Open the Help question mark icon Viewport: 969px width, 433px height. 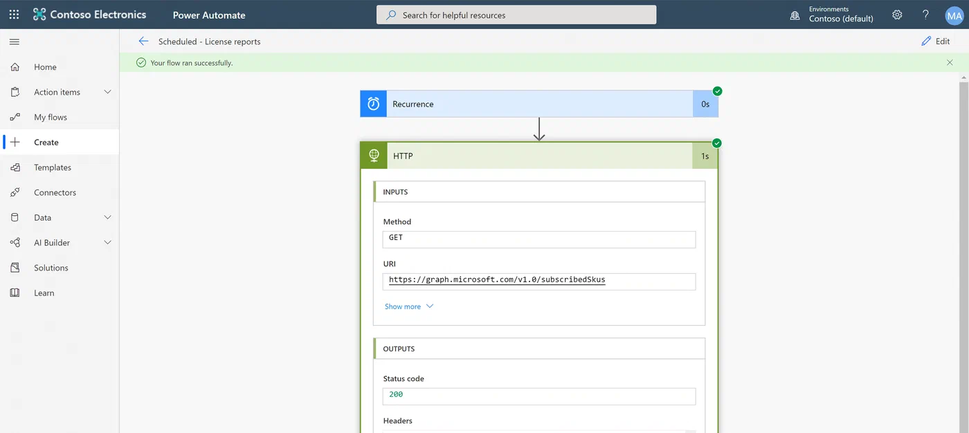[x=925, y=15]
